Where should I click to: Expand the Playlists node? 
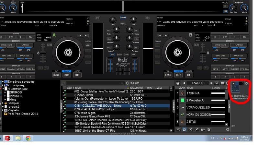tap(3, 110)
